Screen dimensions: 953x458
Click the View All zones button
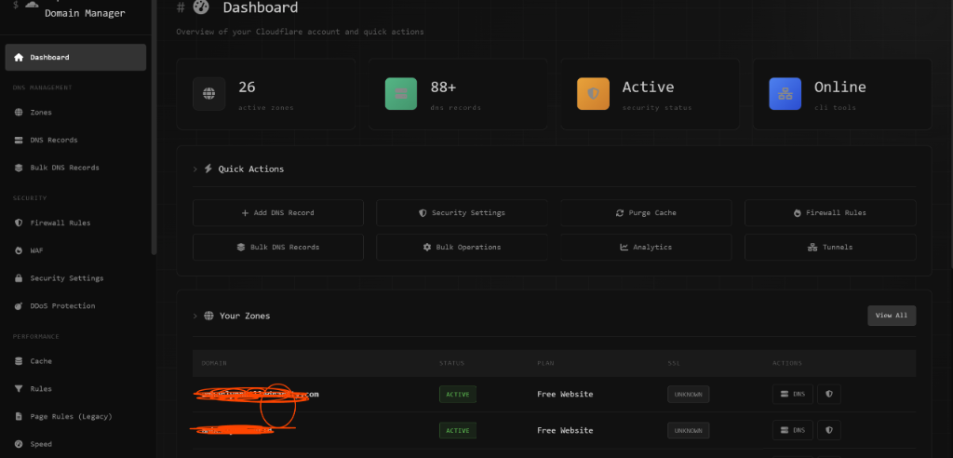(x=892, y=316)
